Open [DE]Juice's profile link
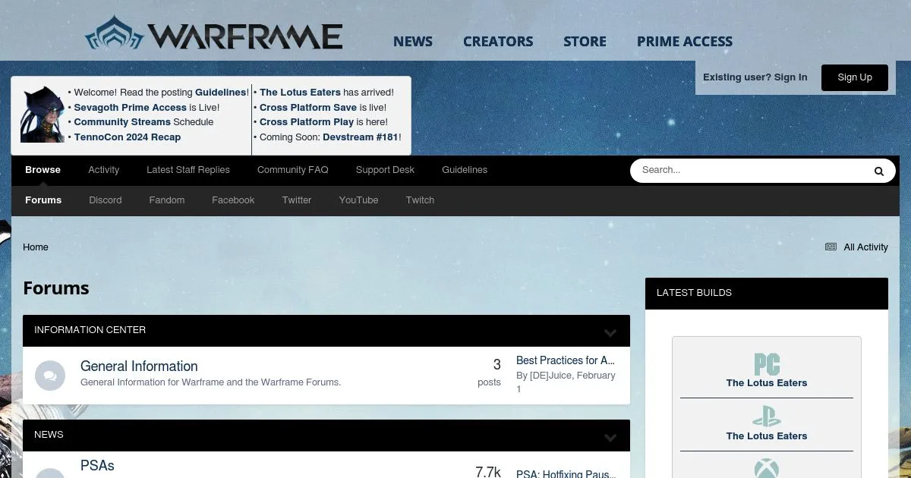 (551, 376)
